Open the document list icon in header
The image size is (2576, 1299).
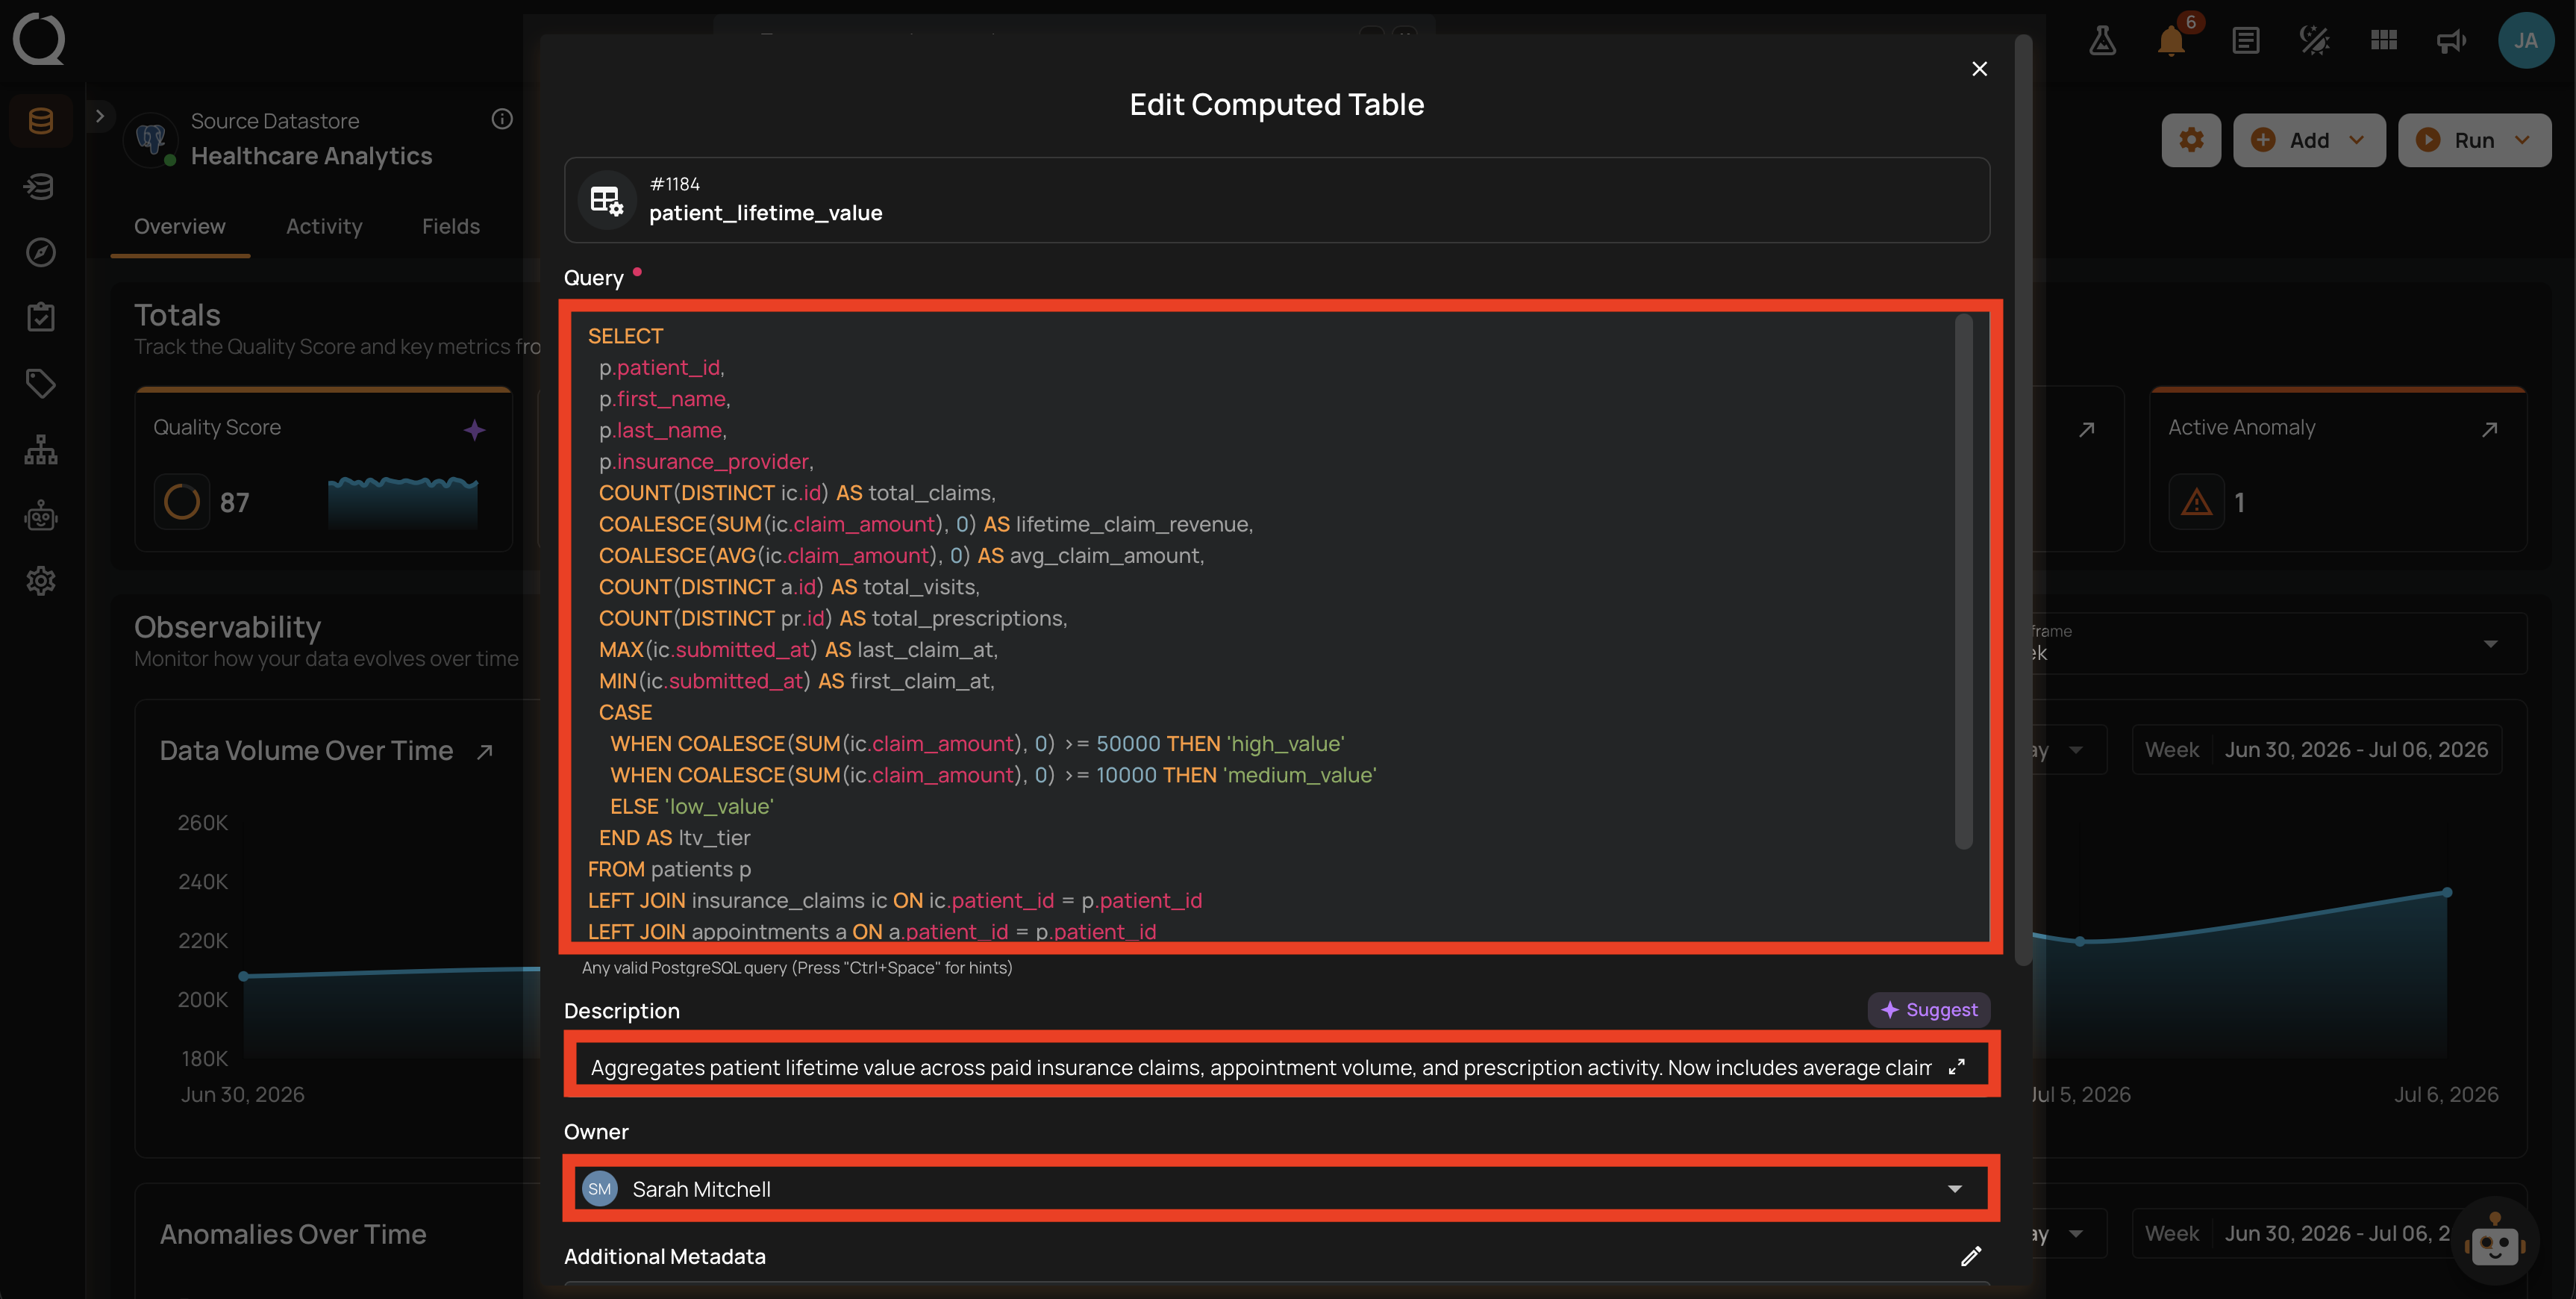2245,40
